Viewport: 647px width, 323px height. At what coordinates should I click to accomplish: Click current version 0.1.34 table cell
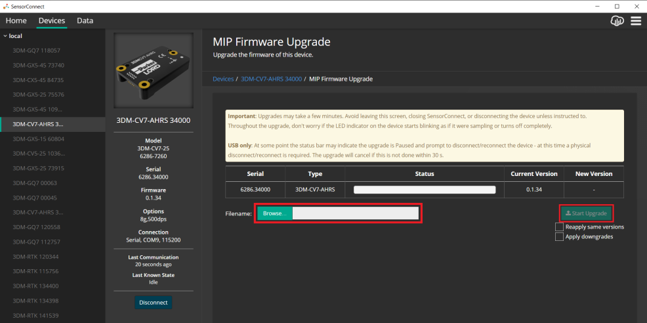tap(534, 190)
